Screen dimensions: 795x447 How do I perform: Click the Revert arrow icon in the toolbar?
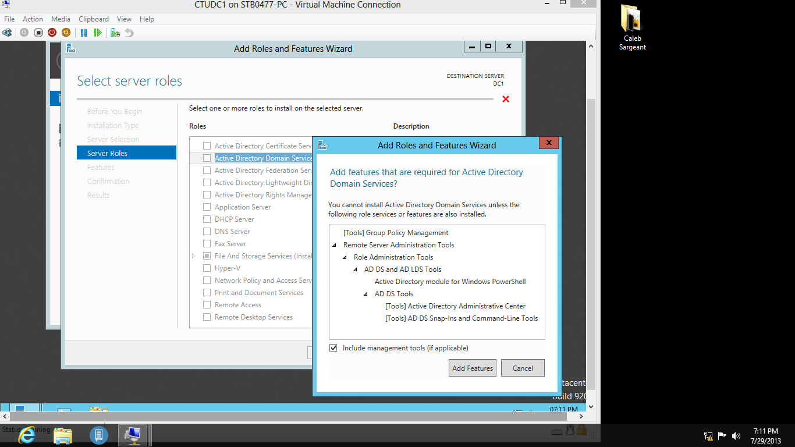pyautogui.click(x=129, y=33)
